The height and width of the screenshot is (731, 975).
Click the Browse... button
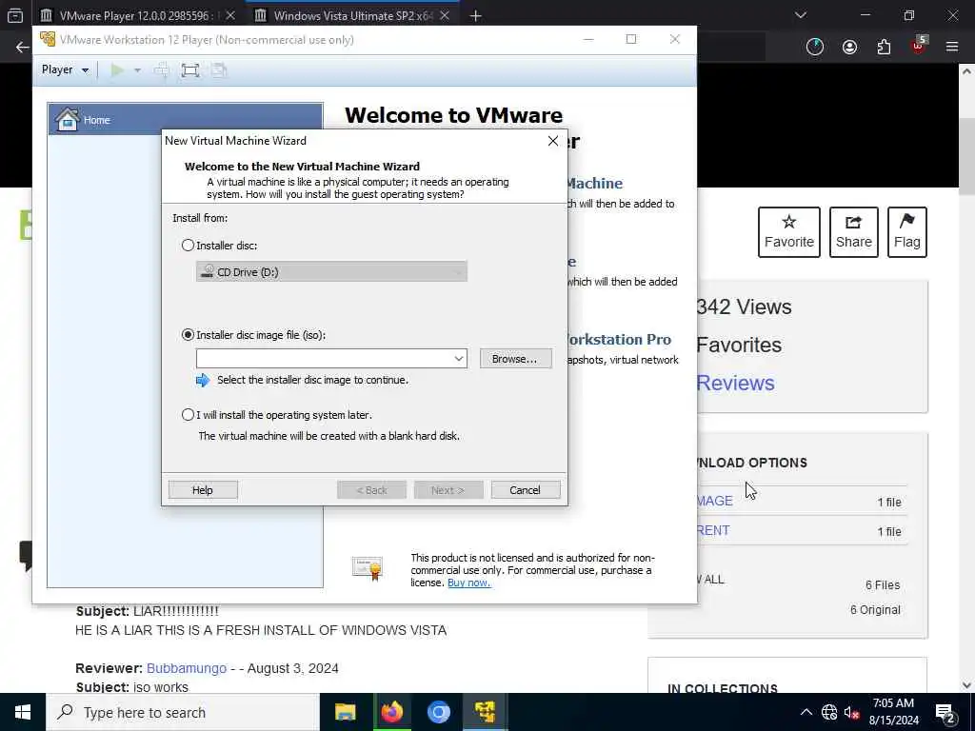515,359
